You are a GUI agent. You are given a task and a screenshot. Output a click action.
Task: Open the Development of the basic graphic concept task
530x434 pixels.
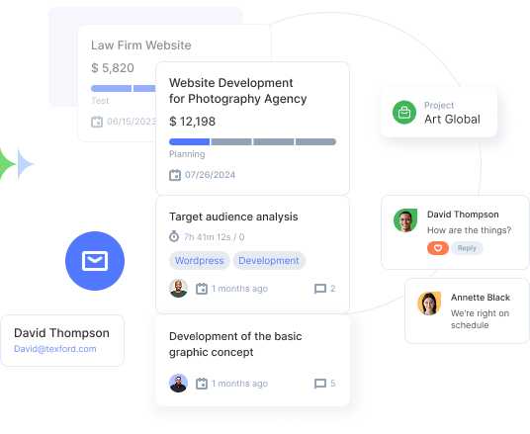point(235,344)
